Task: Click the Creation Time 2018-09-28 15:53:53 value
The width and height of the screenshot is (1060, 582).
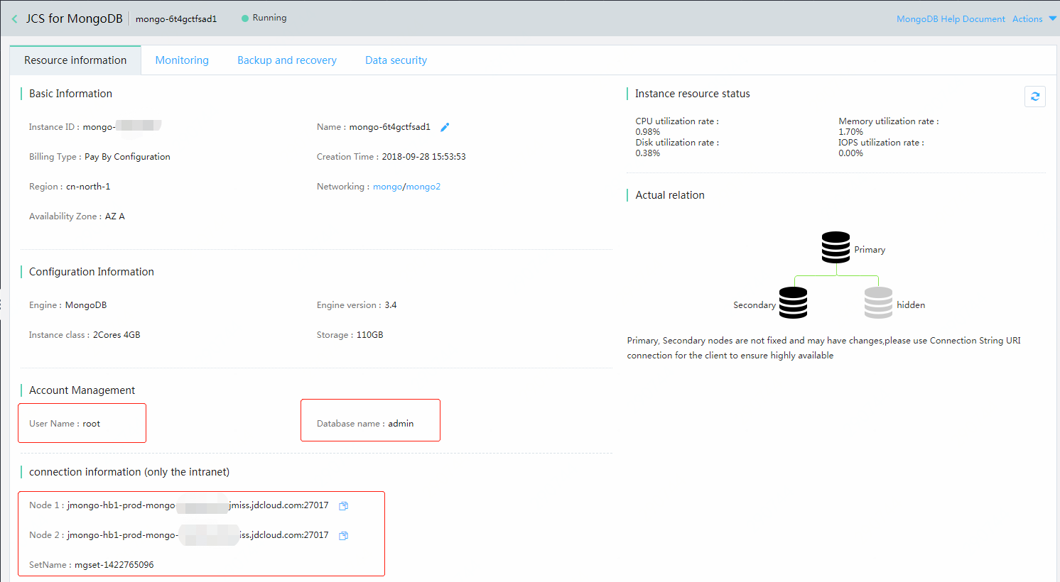Action: coord(423,157)
